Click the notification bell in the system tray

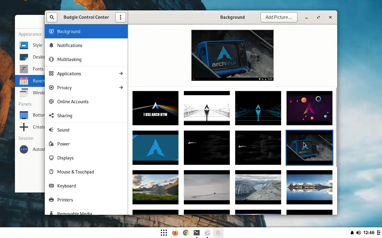pyautogui.click(x=352, y=233)
